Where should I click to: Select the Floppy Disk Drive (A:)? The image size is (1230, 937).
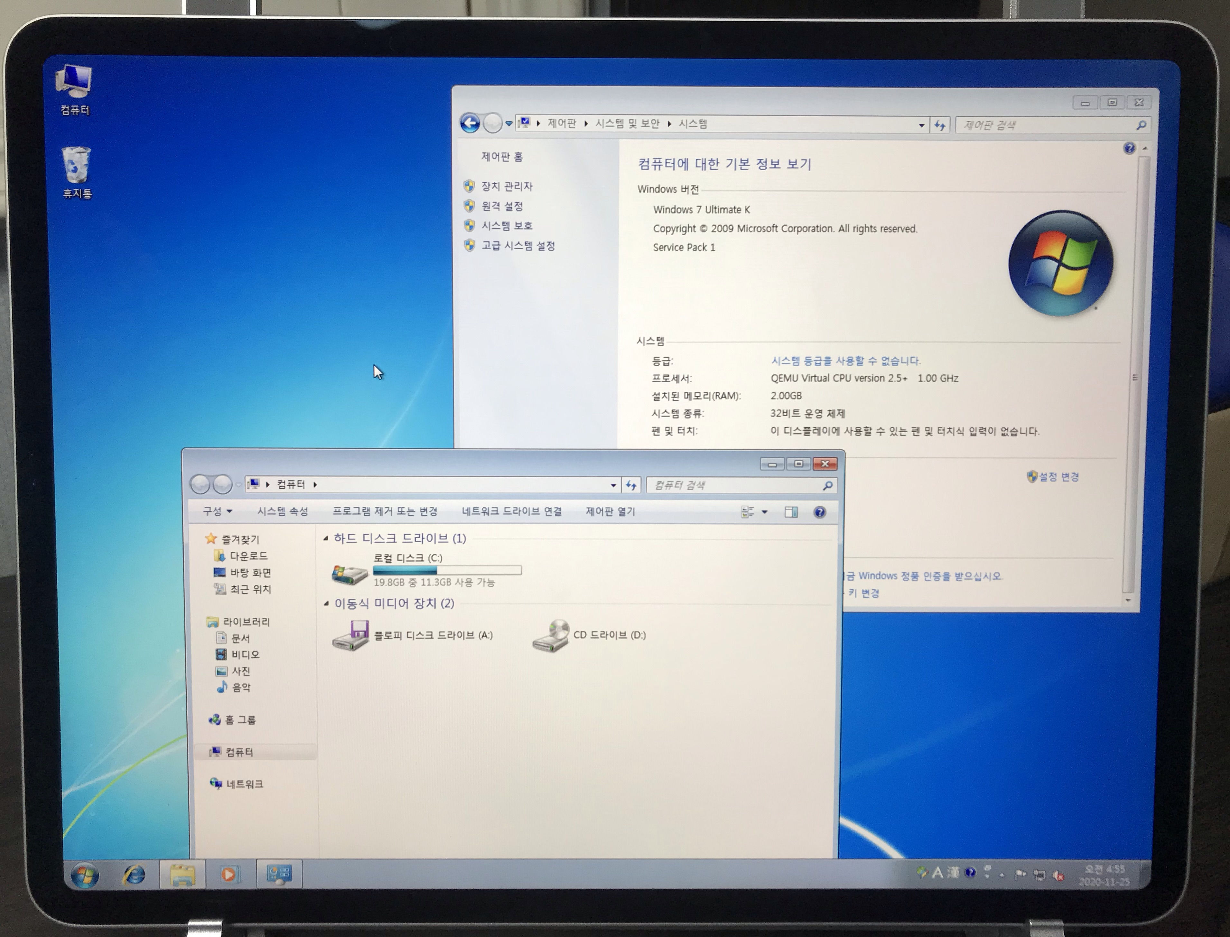[x=413, y=635]
